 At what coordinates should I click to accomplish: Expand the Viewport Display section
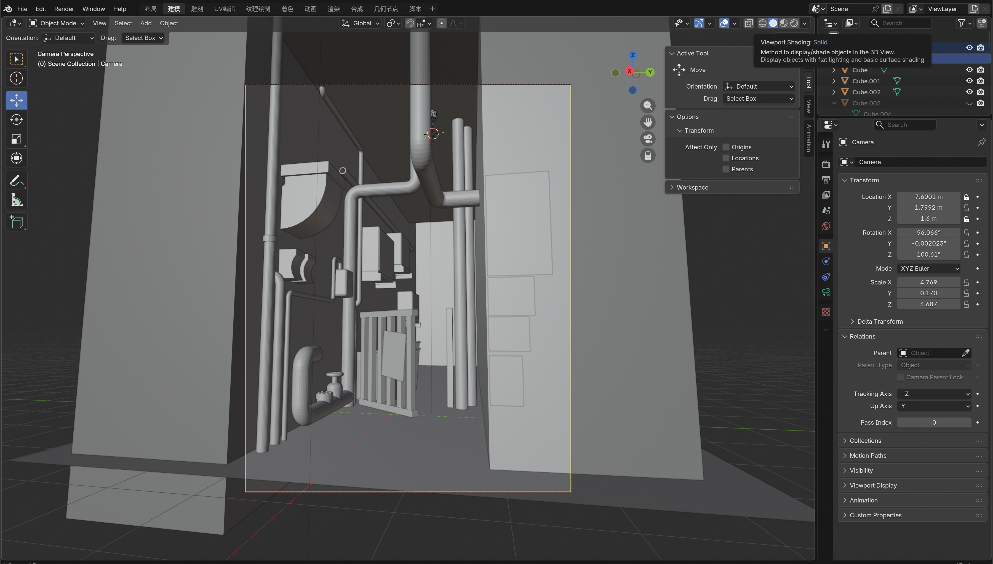(873, 485)
